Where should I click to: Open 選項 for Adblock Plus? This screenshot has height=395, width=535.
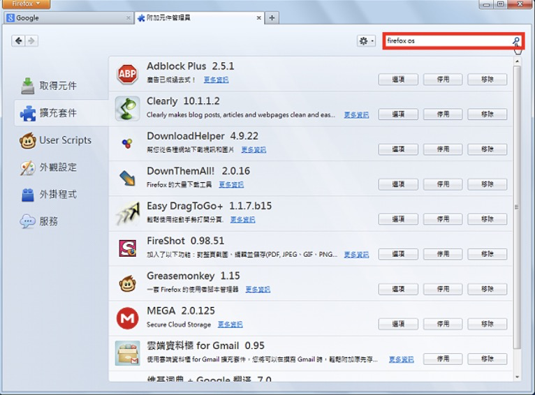click(x=398, y=80)
